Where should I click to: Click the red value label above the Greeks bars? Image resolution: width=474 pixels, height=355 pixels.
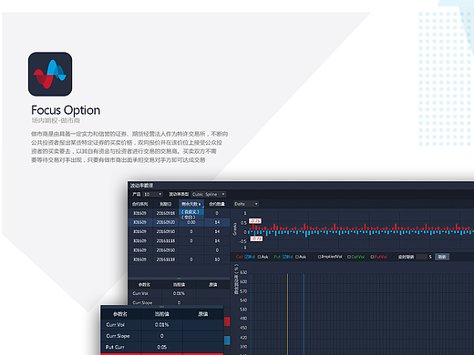[255, 221]
